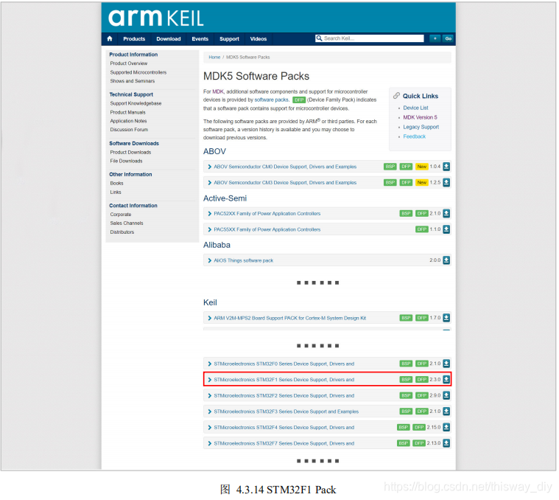The height and width of the screenshot is (500, 559).
Task: Click DFP badge on STM32F4 row
Action: tap(419, 427)
